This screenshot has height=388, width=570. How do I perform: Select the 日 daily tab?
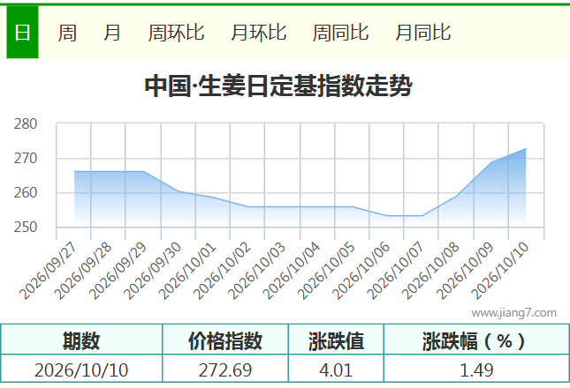[22, 33]
